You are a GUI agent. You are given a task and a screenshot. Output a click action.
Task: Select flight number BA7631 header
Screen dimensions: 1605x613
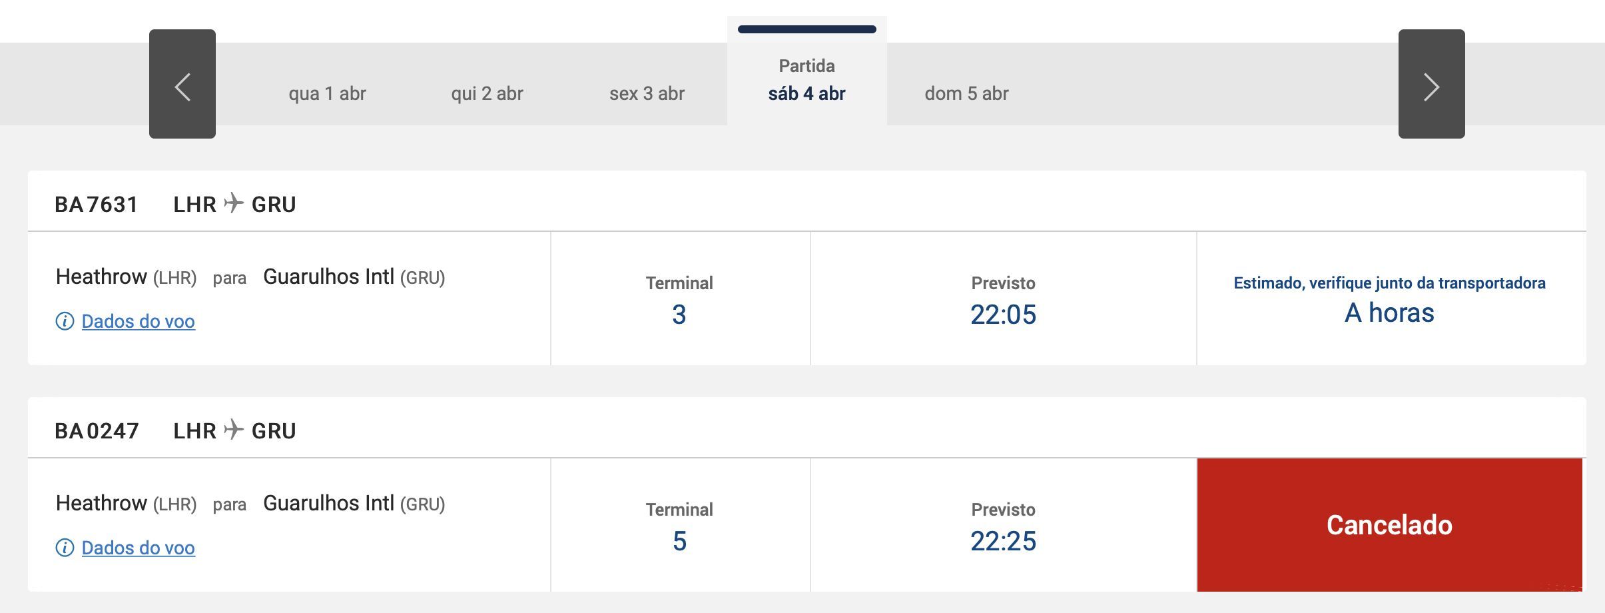tap(97, 205)
